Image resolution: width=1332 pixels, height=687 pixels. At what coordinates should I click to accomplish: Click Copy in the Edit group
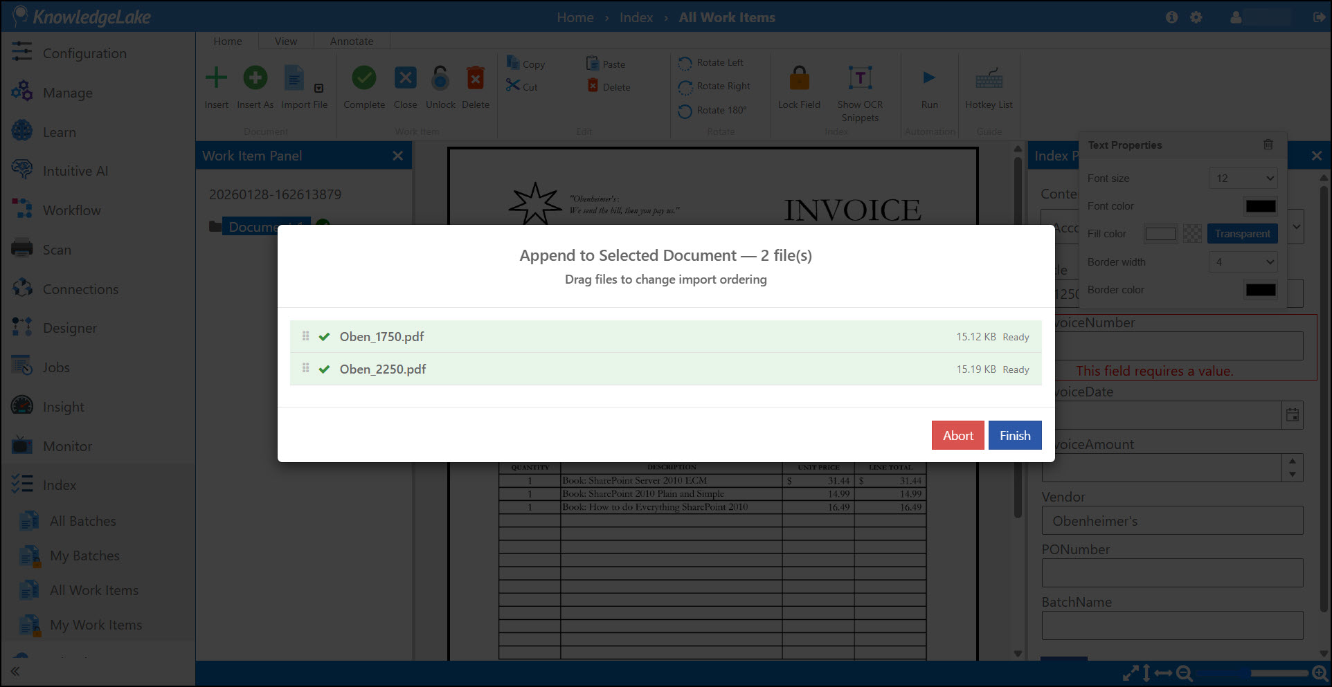[525, 64]
